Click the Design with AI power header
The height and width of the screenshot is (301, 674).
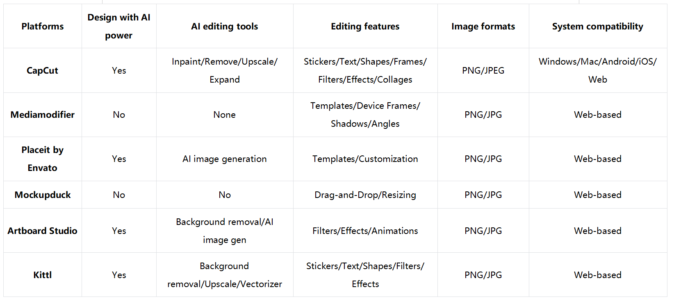tap(119, 26)
